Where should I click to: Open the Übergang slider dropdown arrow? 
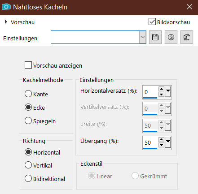168,142
